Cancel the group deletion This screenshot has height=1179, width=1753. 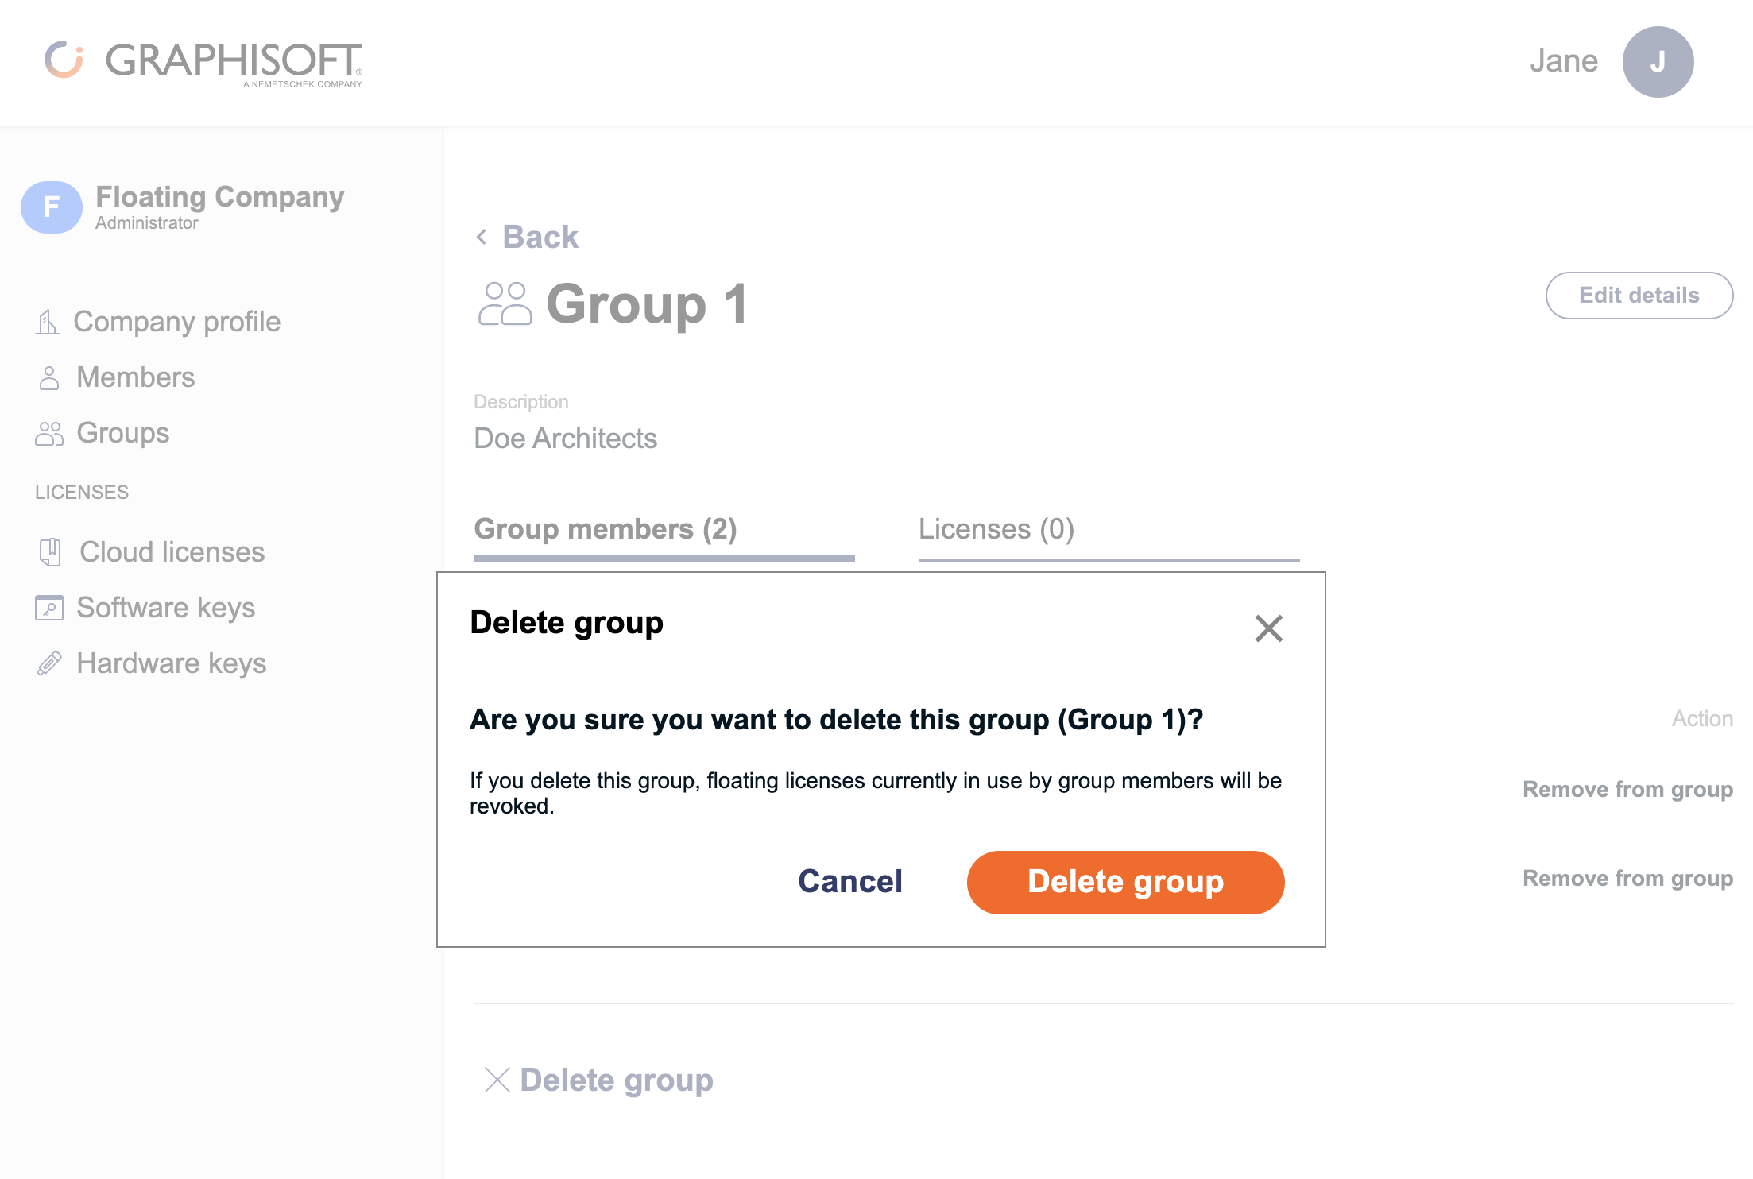pos(849,882)
